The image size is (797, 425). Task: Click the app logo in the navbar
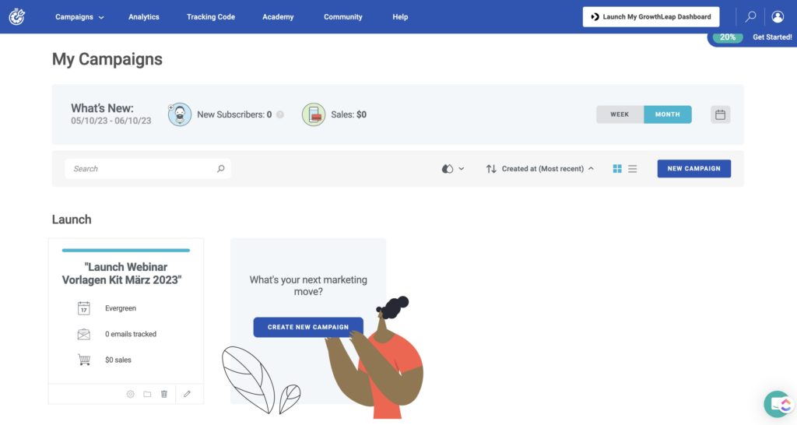pos(17,17)
